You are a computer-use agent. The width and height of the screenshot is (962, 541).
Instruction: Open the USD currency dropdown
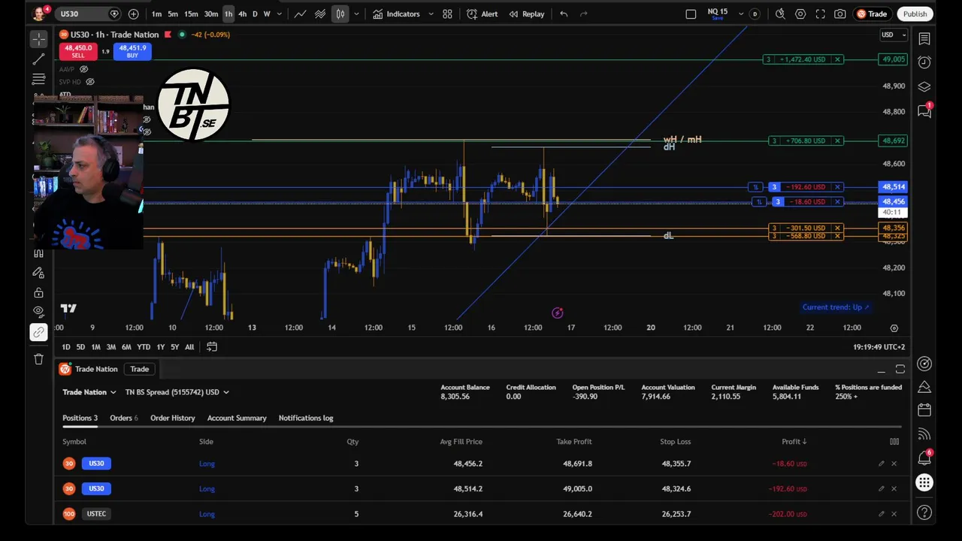pos(894,35)
